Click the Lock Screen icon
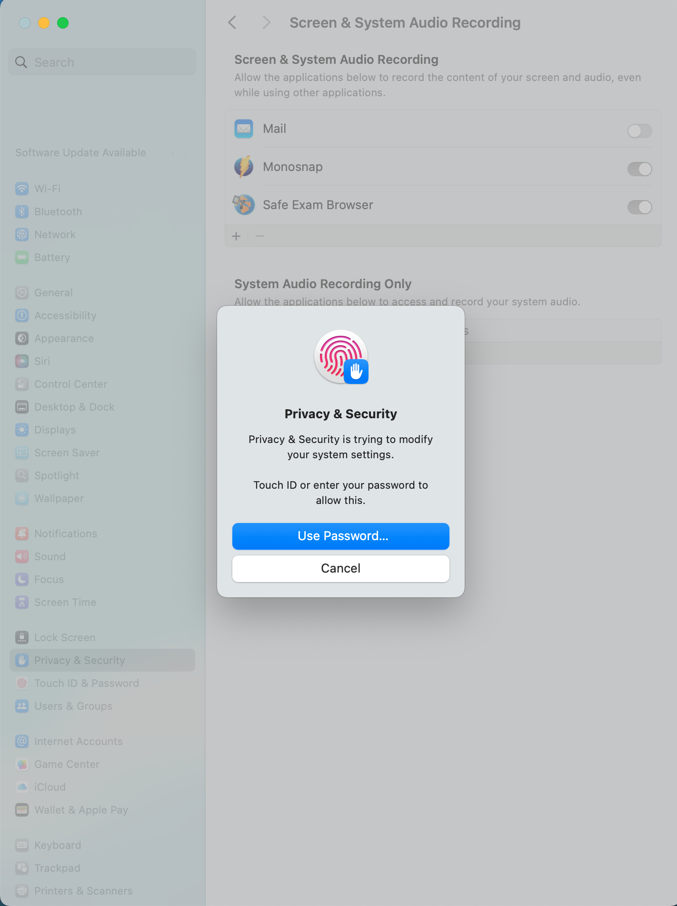 [22, 637]
